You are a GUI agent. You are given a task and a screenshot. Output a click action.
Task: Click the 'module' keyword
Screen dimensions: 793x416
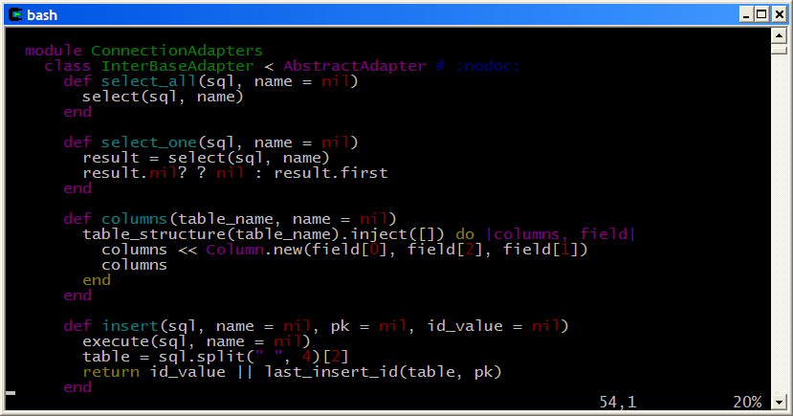(54, 51)
